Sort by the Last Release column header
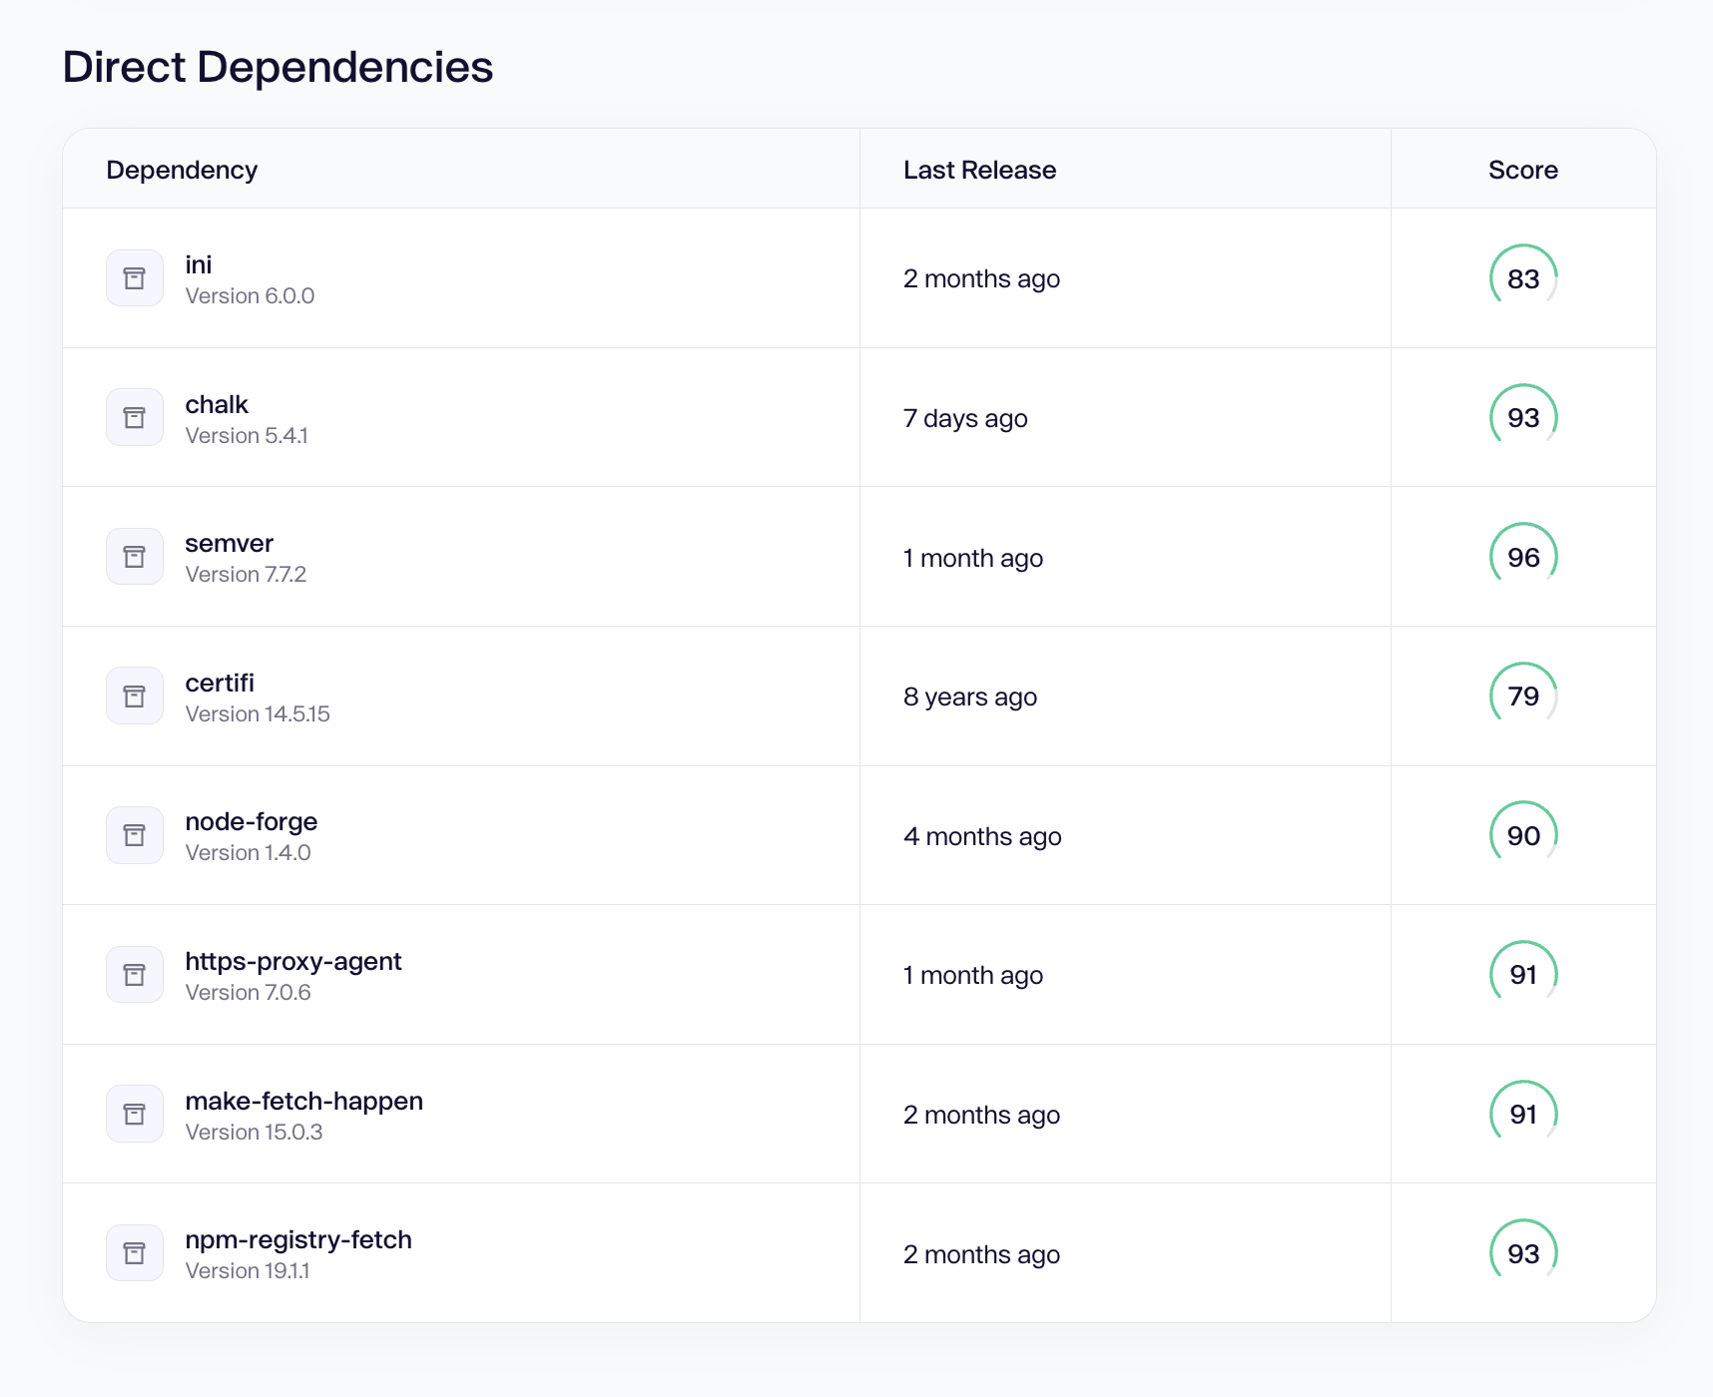Screen dimensions: 1713x1397 pos(979,170)
